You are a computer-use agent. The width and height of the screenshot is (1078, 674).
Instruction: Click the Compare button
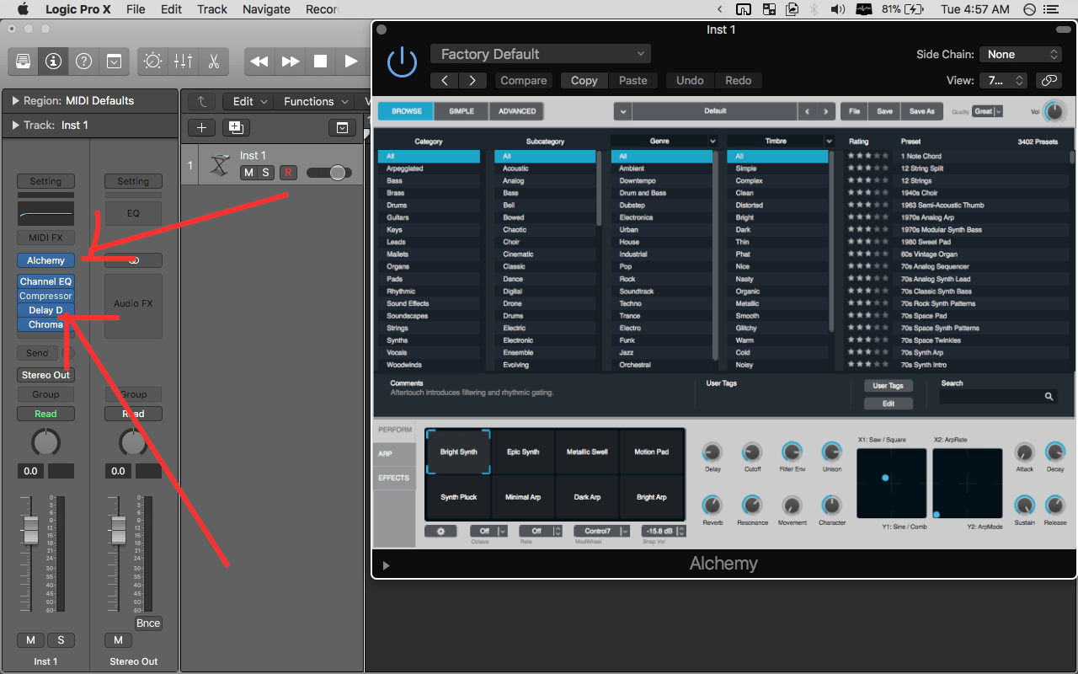(524, 81)
